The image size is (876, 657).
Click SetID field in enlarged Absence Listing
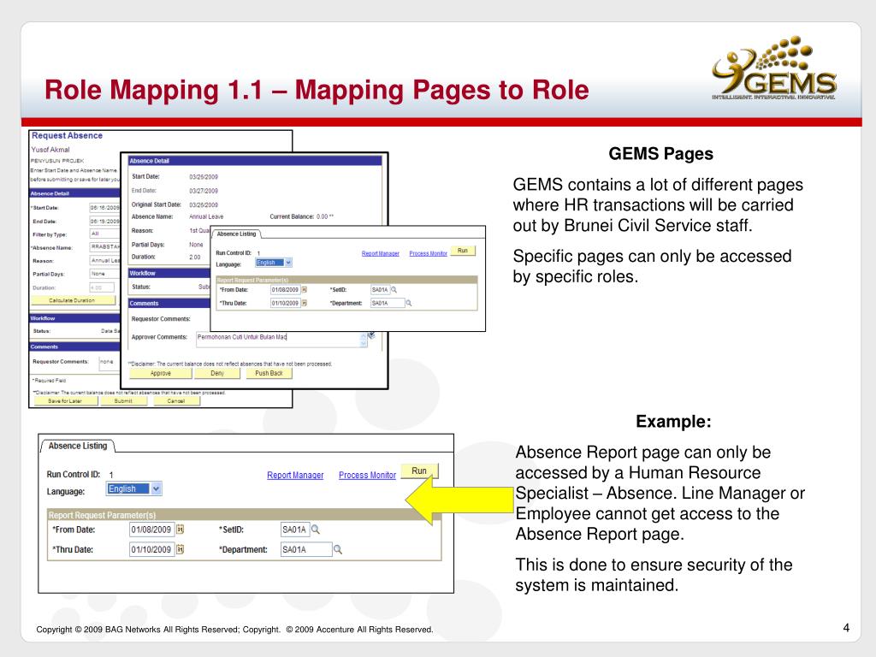pyautogui.click(x=294, y=529)
